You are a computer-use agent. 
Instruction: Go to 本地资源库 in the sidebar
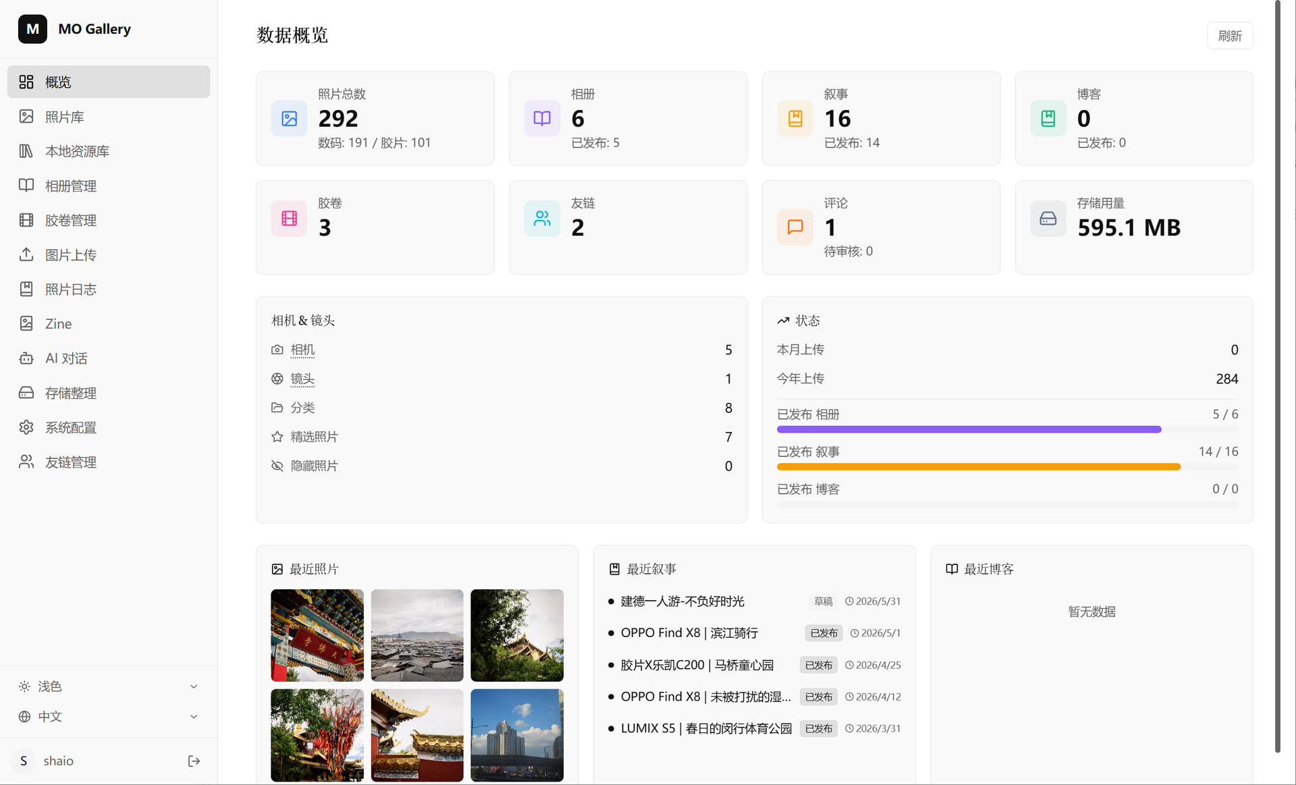pos(109,151)
